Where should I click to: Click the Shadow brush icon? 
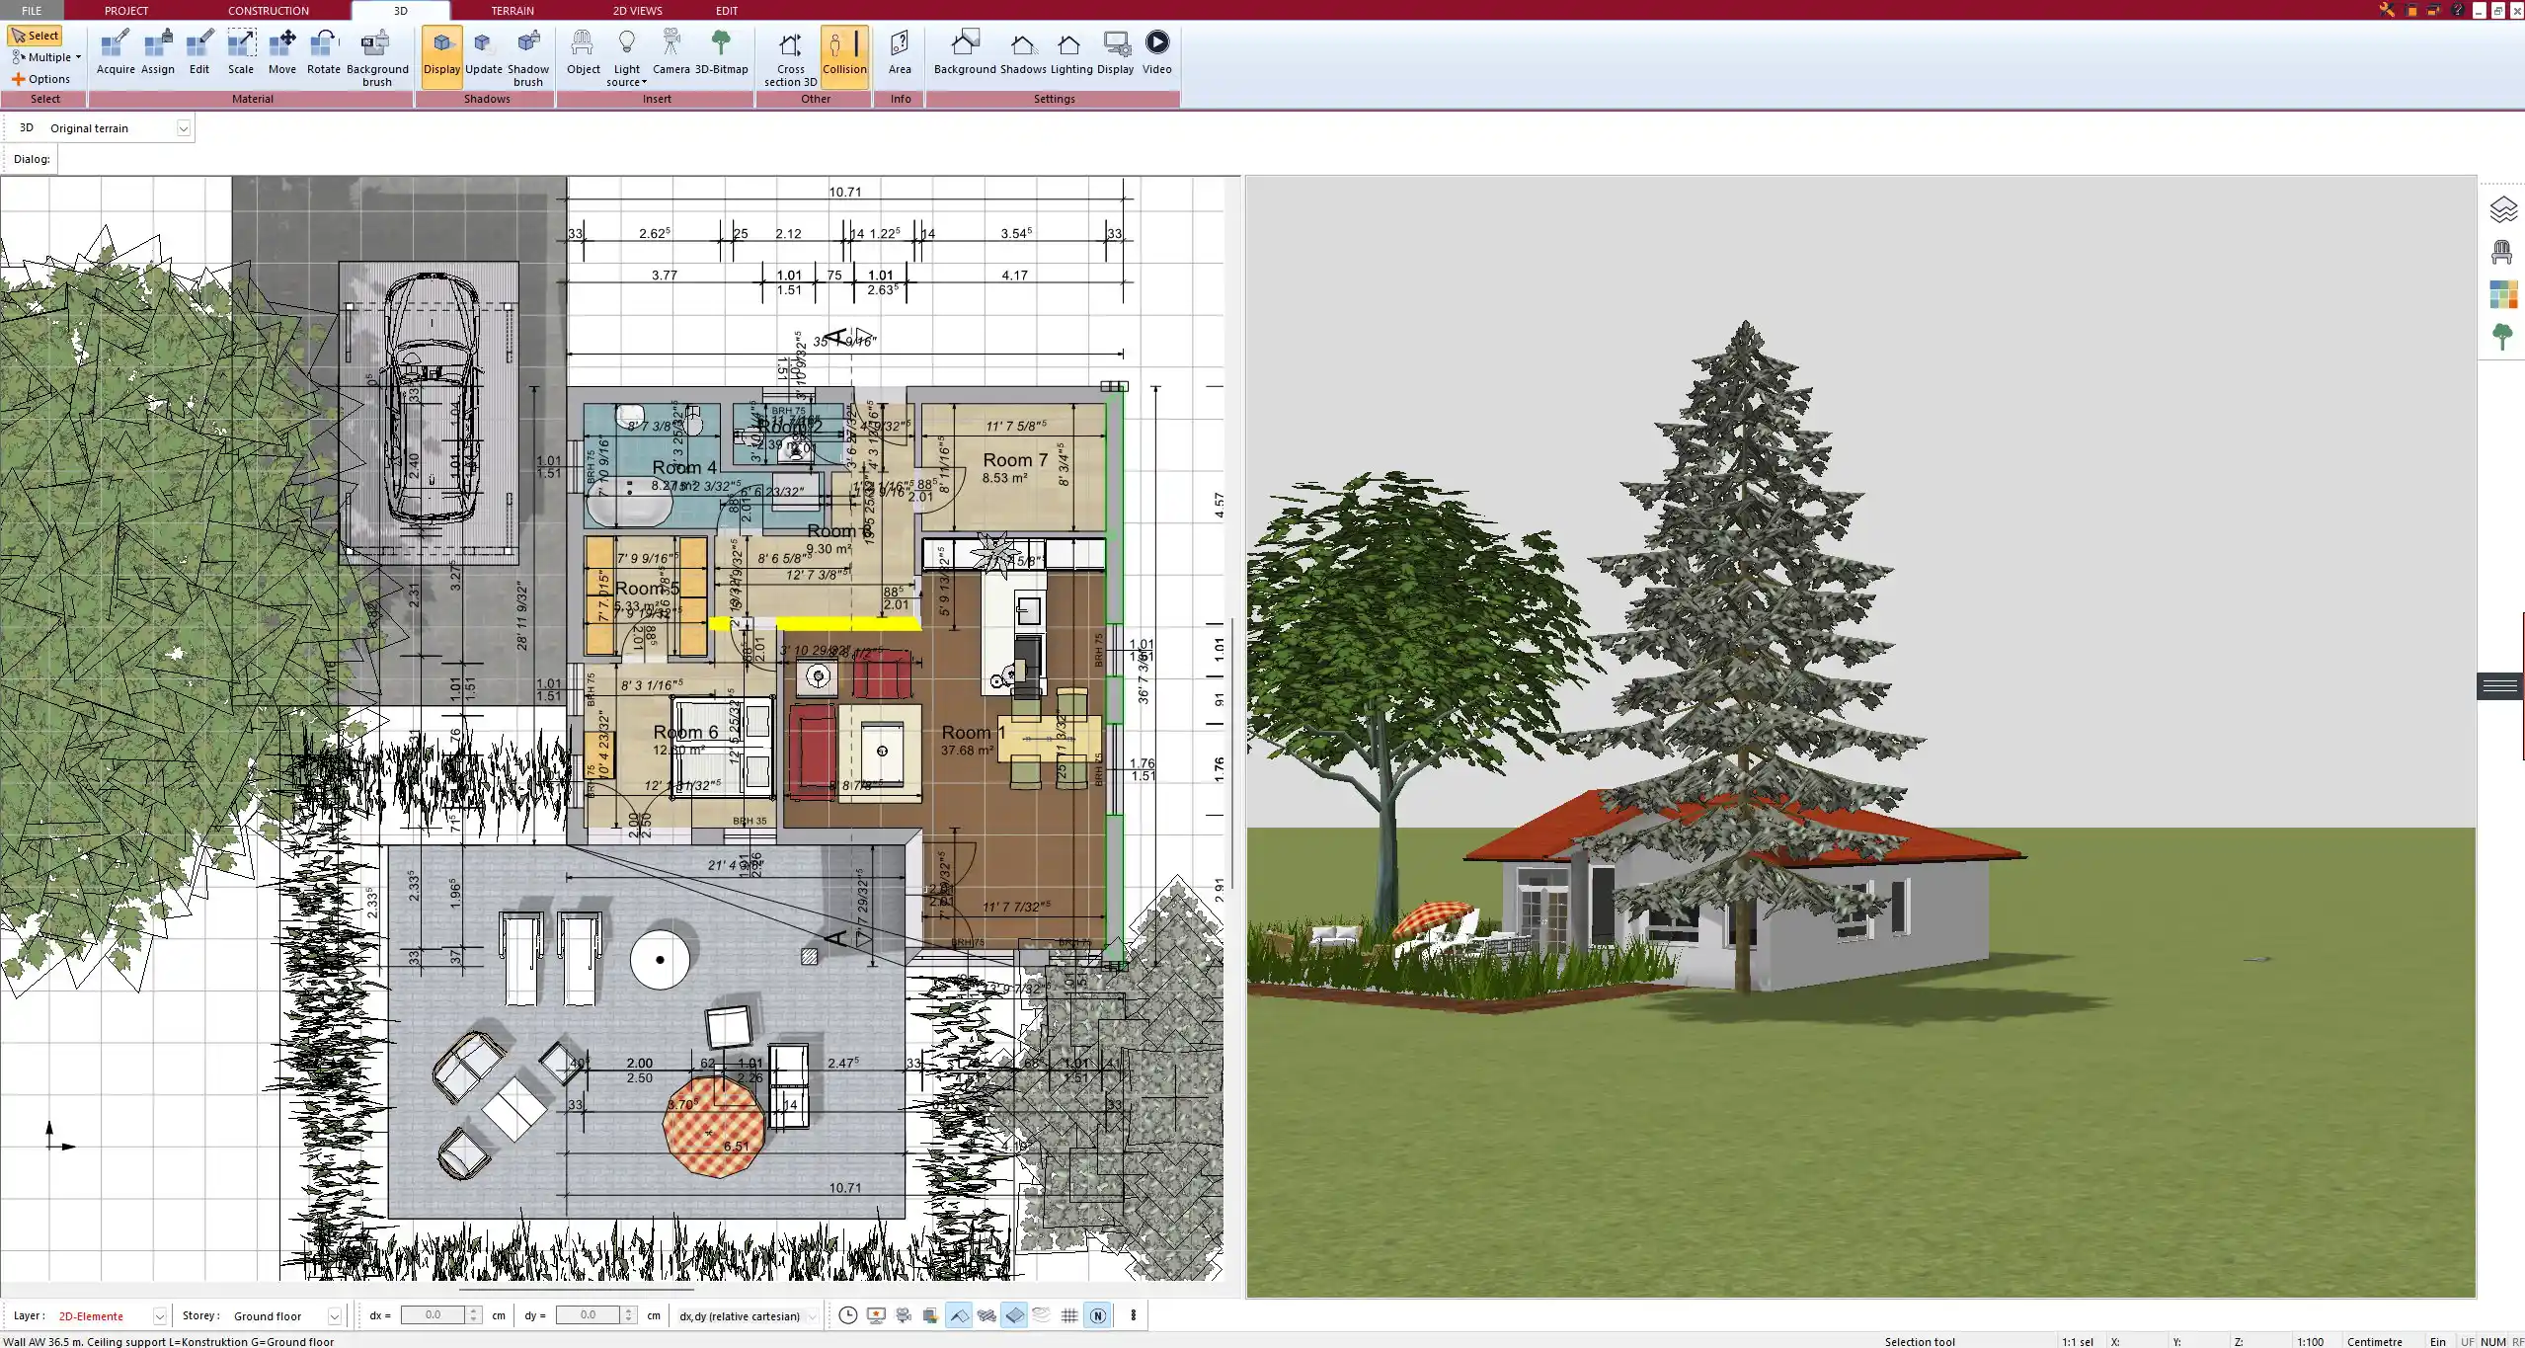528,58
